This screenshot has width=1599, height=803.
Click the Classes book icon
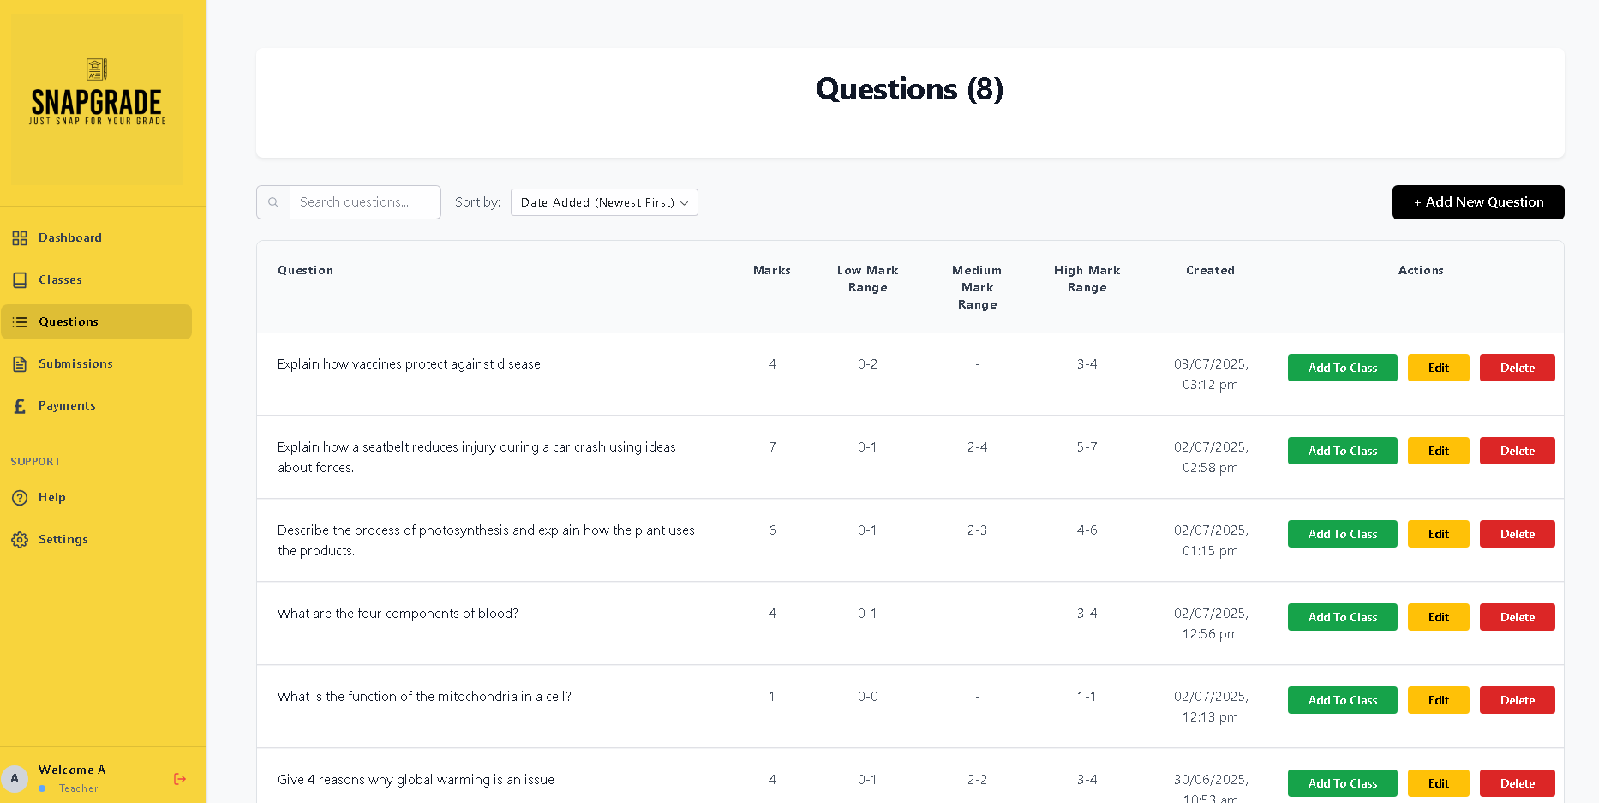coord(20,280)
